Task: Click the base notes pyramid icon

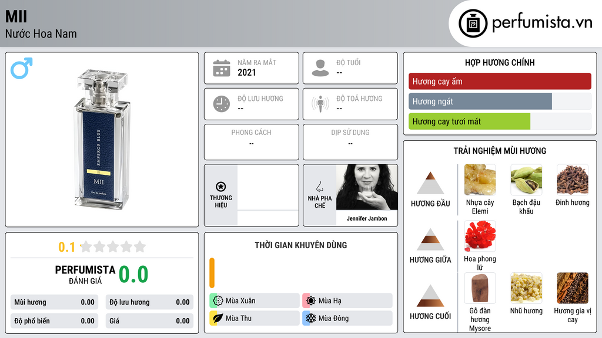Action: coord(430,296)
